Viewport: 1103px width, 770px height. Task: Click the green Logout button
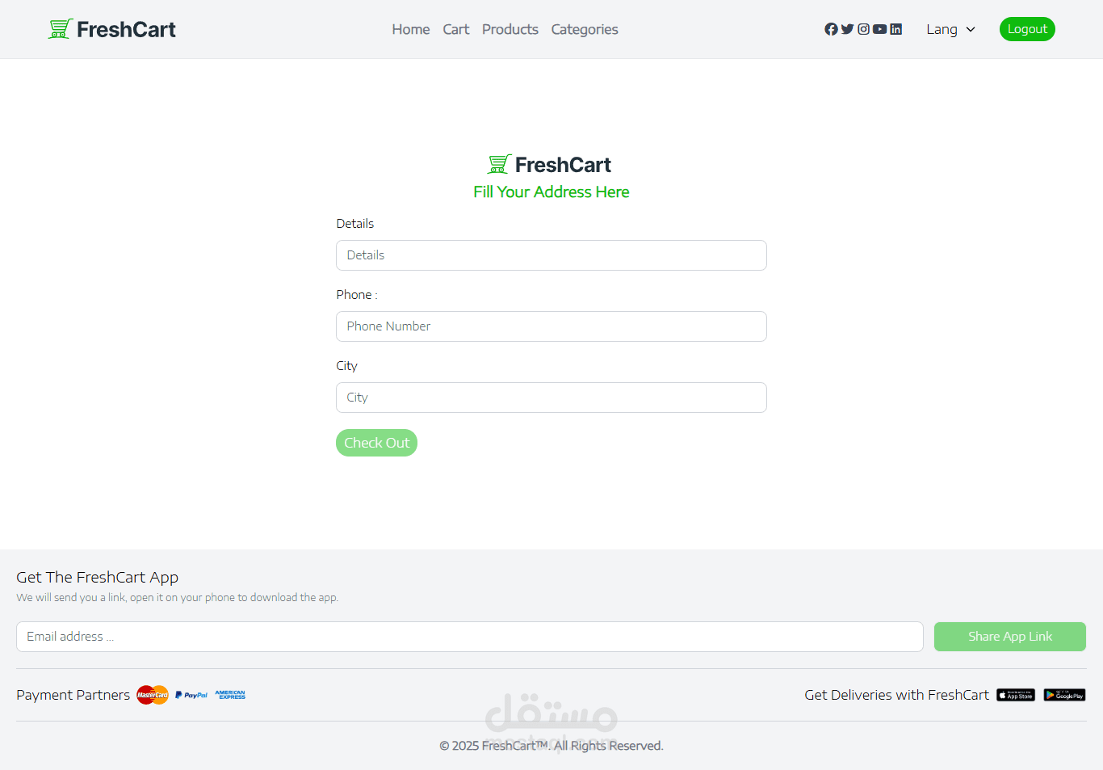click(1027, 29)
